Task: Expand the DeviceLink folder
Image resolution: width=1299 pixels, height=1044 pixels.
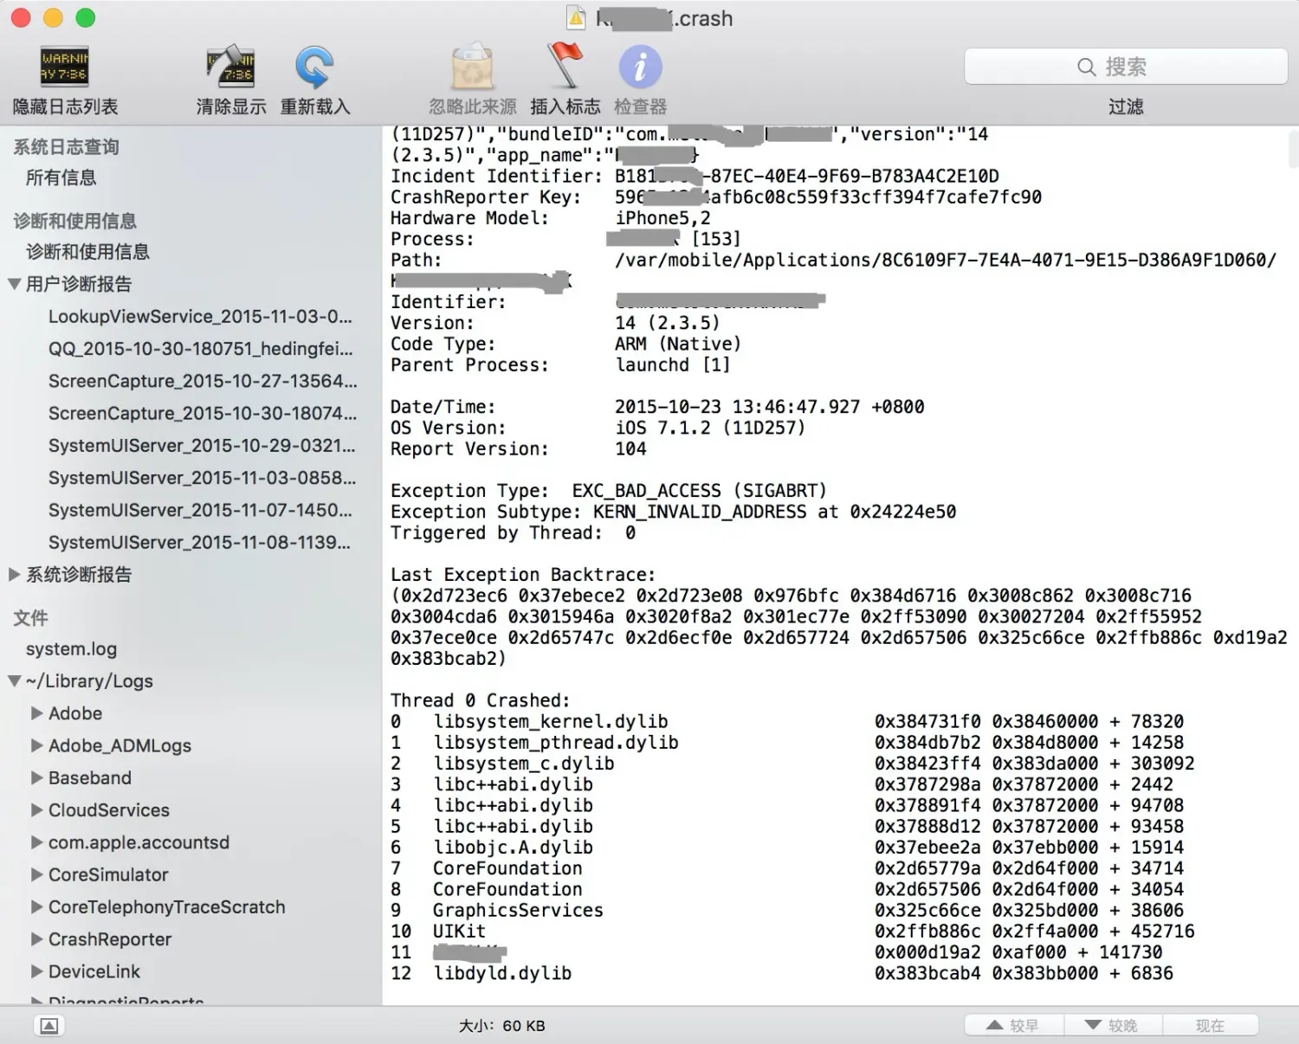Action: pos(37,971)
